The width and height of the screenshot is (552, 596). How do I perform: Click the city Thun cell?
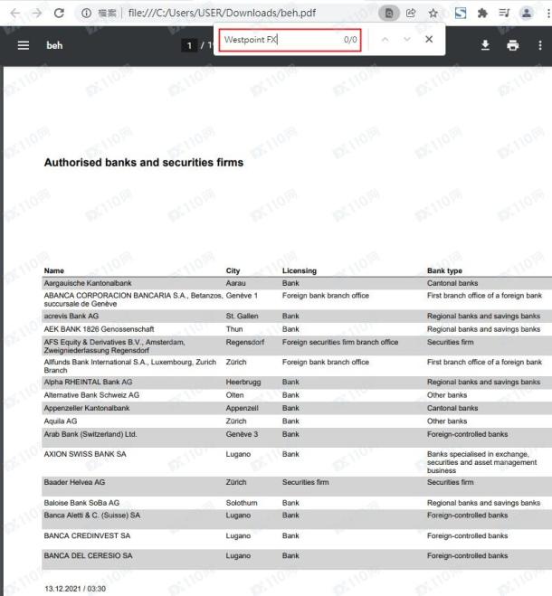[234, 329]
